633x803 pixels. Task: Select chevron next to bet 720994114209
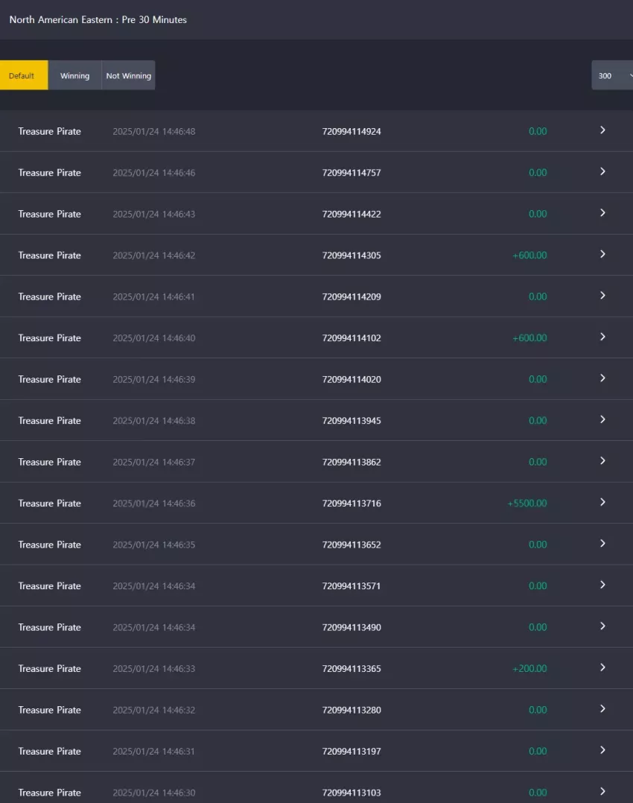click(x=602, y=296)
